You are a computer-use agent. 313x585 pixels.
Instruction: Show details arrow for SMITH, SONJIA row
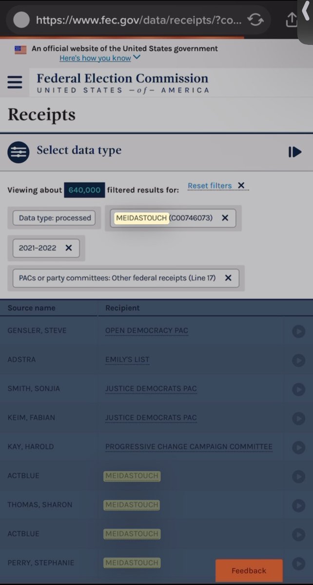tap(298, 389)
